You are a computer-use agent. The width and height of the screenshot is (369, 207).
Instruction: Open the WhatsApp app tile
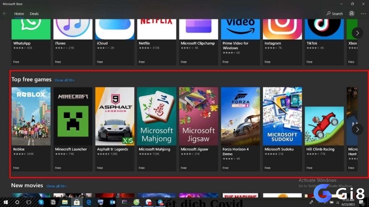[x=31, y=42]
